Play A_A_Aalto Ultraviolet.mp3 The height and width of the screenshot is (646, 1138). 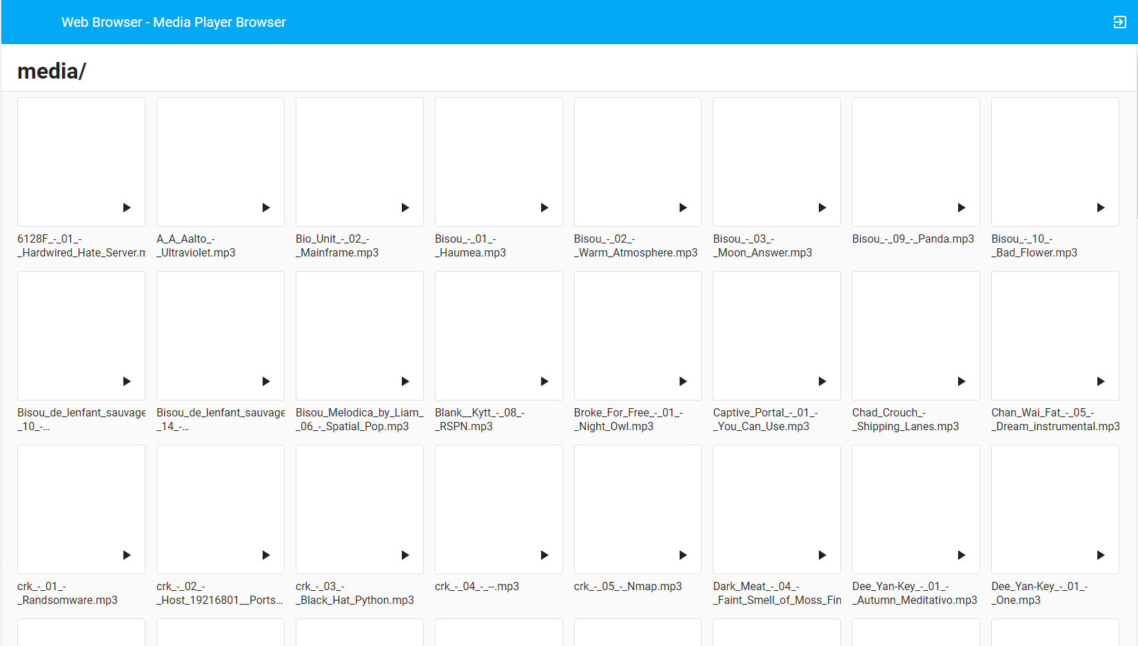pos(266,208)
